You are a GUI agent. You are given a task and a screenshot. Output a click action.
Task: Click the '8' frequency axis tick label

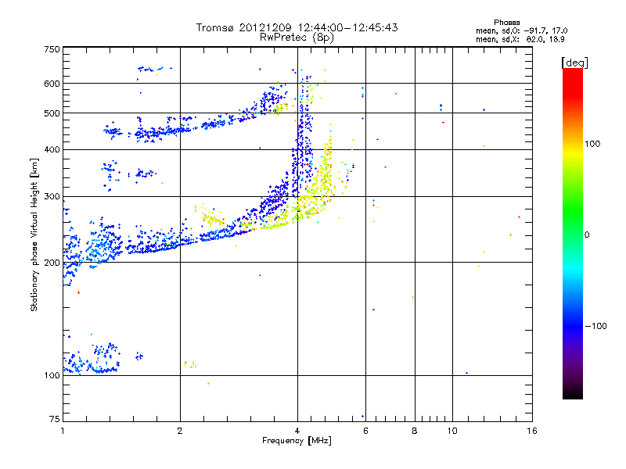coord(415,431)
